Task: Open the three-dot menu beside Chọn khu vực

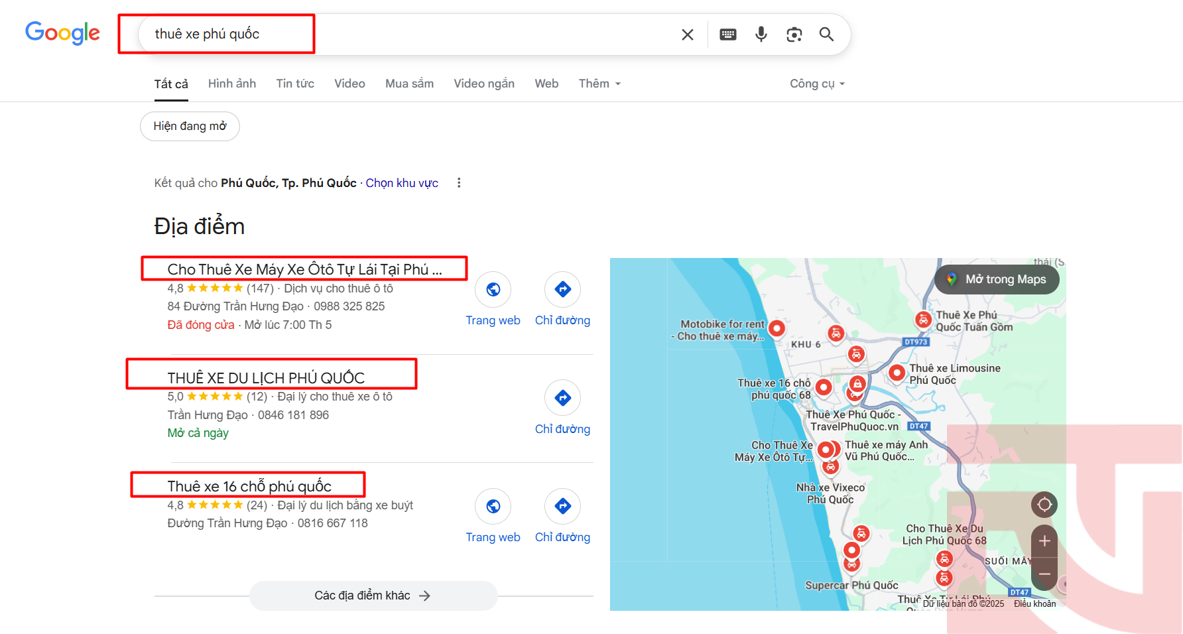Action: (x=459, y=183)
